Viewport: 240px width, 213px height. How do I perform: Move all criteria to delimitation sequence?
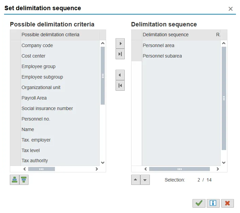(120, 54)
